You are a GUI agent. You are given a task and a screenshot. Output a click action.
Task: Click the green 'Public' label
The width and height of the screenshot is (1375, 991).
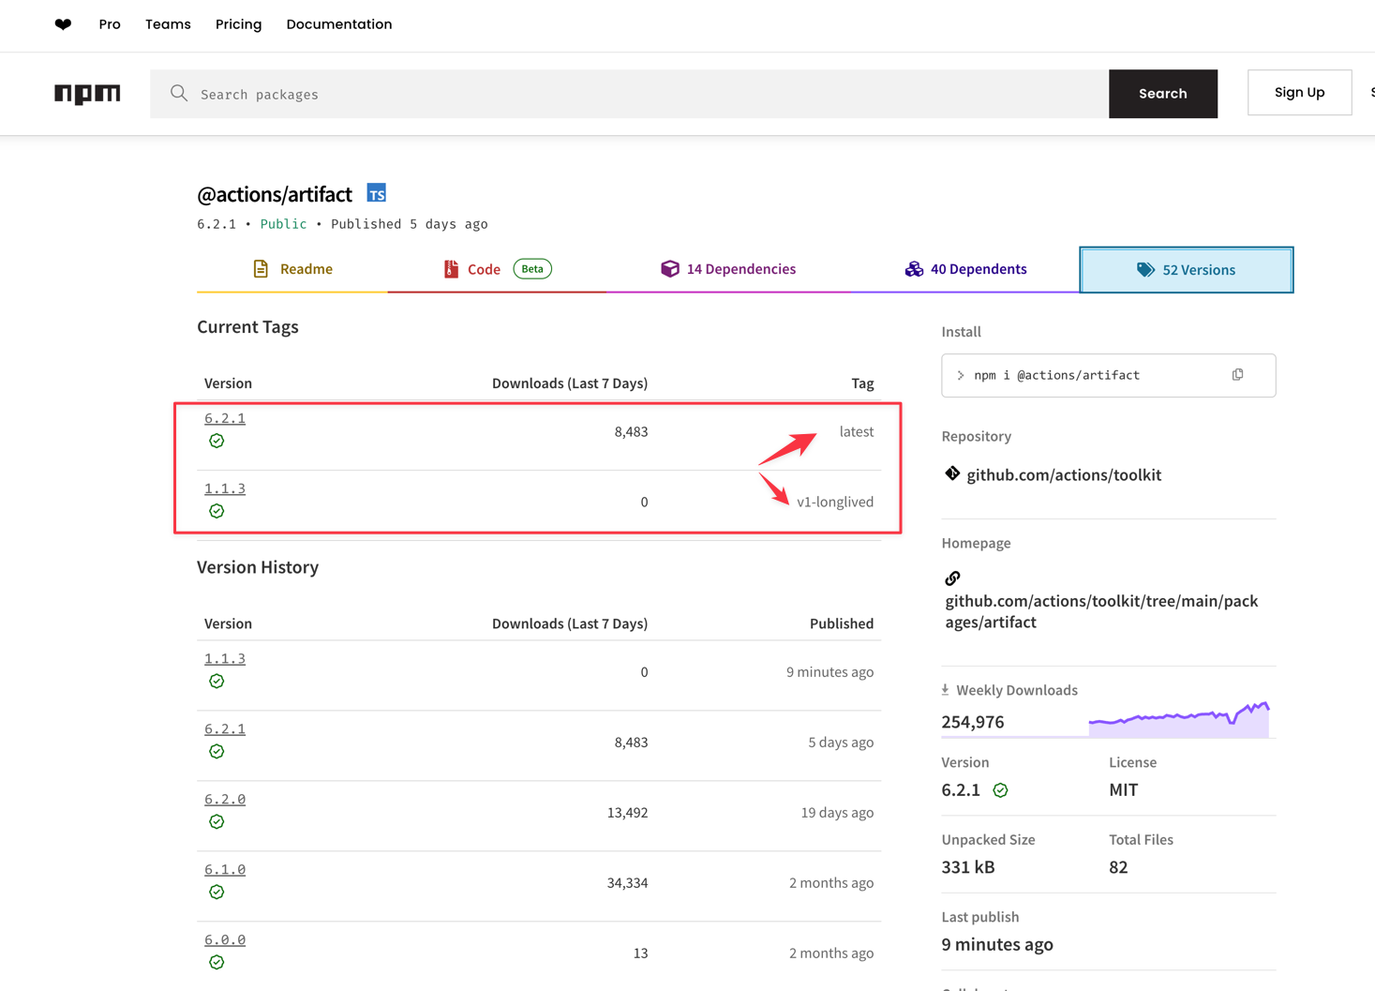coord(283,224)
